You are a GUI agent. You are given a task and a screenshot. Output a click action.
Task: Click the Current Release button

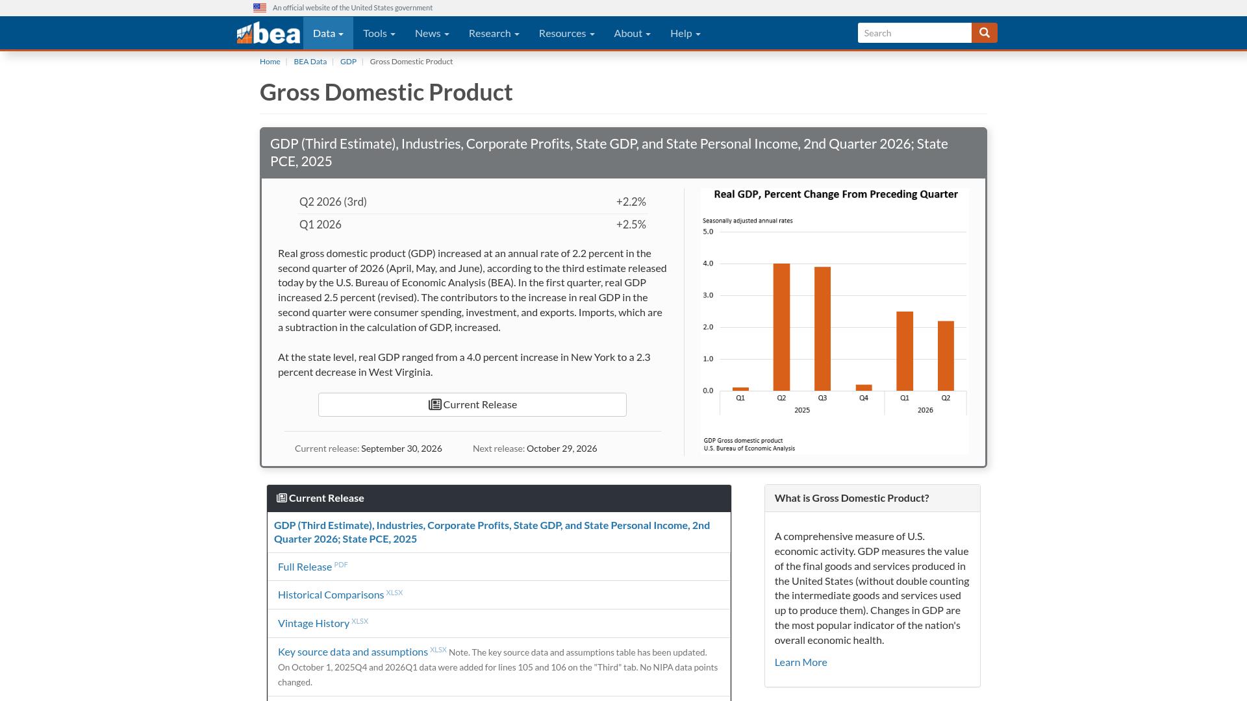pyautogui.click(x=472, y=404)
